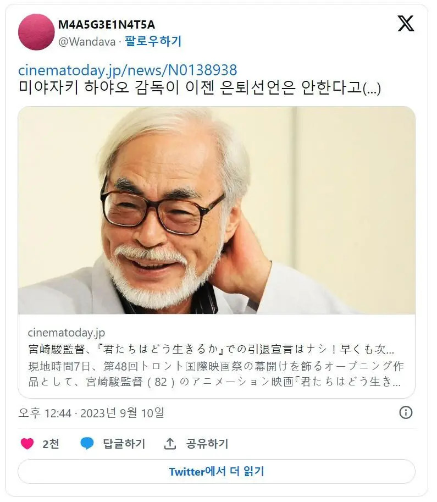The height and width of the screenshot is (502, 437).
Task: Open the tweet info circle icon
Action: [406, 412]
